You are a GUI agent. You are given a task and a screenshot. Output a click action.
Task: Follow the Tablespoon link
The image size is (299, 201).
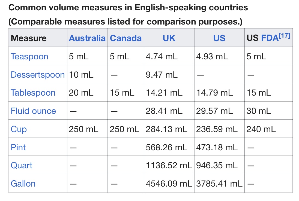tap(33, 93)
